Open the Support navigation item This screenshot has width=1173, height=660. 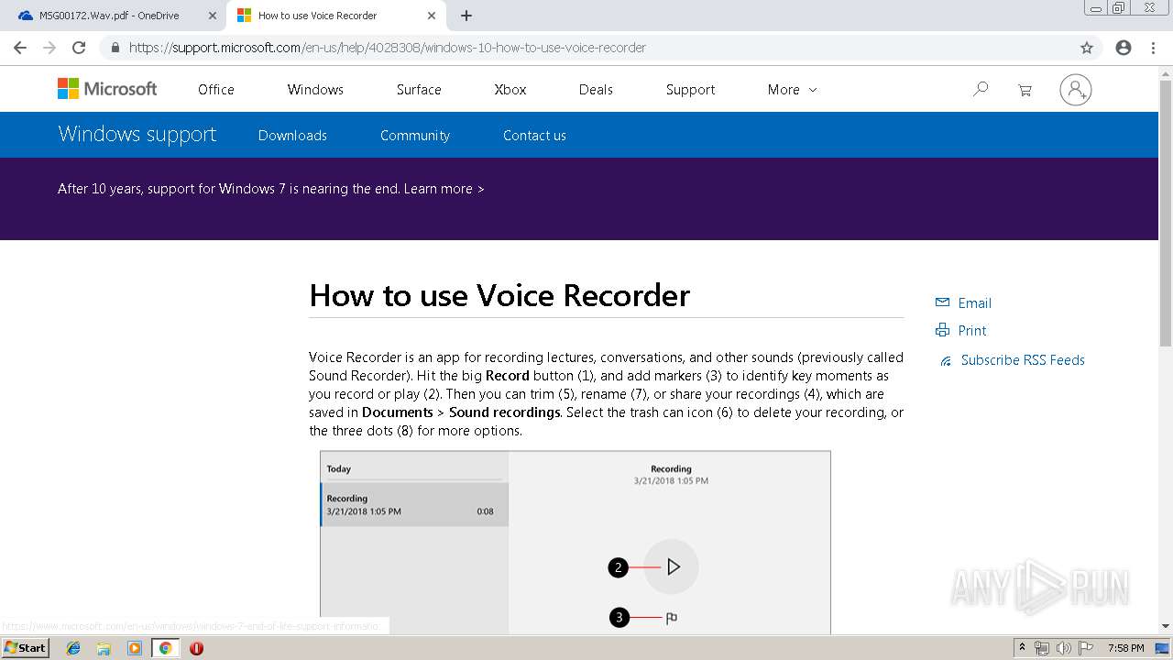click(690, 89)
